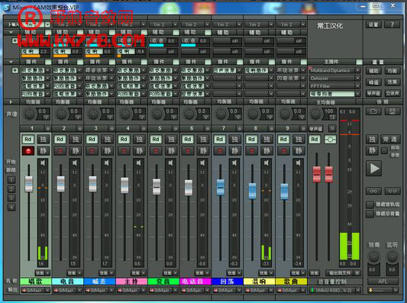
Task: Arm recording on channel 7 回荡
Action: [220, 150]
